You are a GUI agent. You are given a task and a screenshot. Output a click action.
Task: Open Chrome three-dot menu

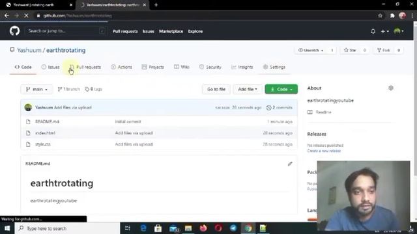coord(412,16)
